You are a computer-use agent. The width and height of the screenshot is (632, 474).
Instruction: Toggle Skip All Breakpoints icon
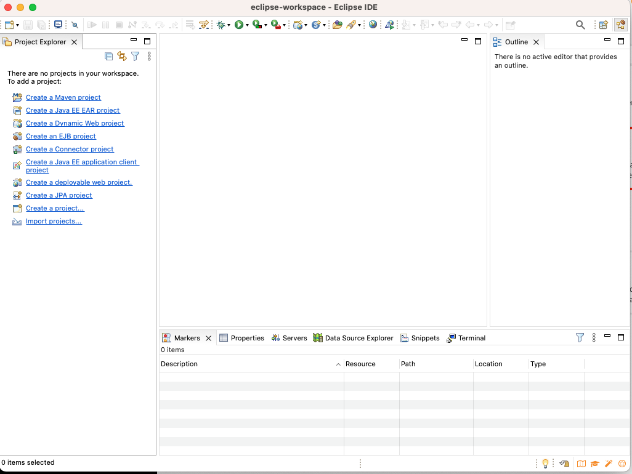tap(75, 25)
